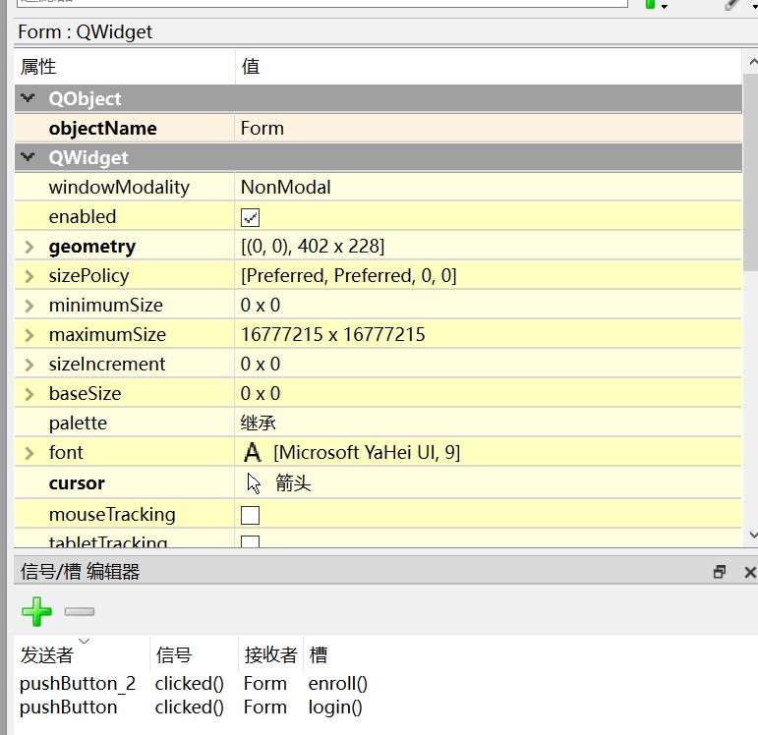This screenshot has width=758, height=735.
Task: Add a new signal/slot connection
Action: click(36, 611)
